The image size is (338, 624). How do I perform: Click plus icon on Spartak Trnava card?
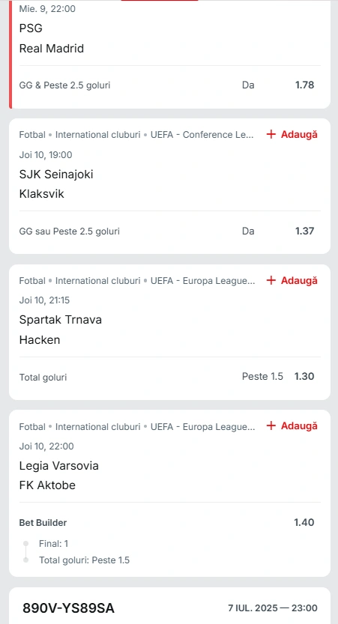(x=271, y=281)
